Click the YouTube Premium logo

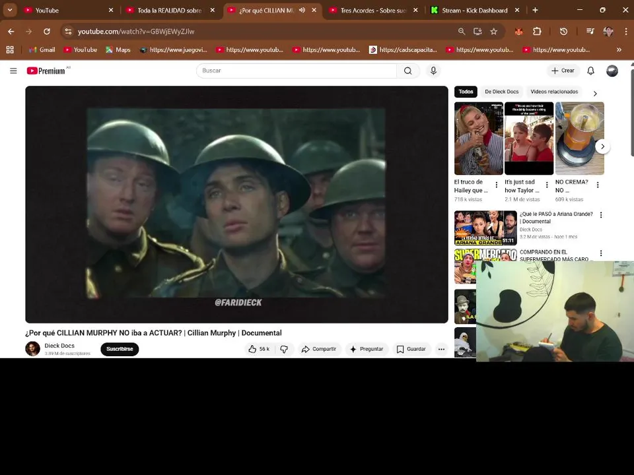pyautogui.click(x=46, y=71)
